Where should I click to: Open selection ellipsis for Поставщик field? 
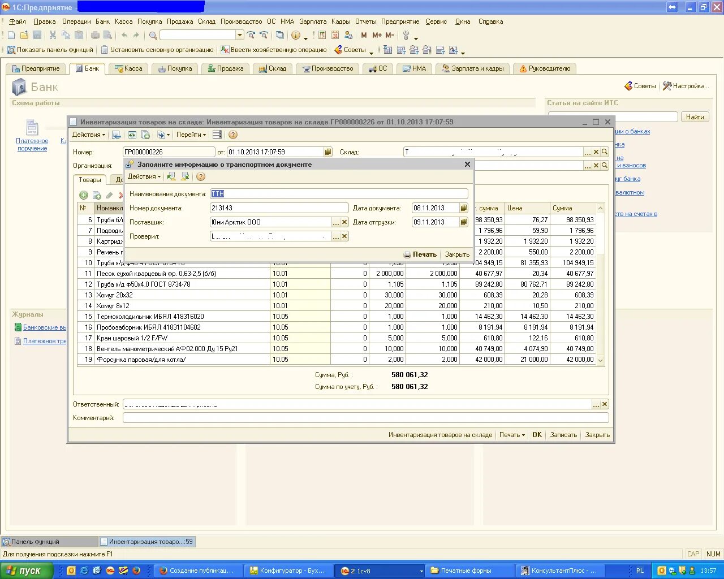point(336,222)
